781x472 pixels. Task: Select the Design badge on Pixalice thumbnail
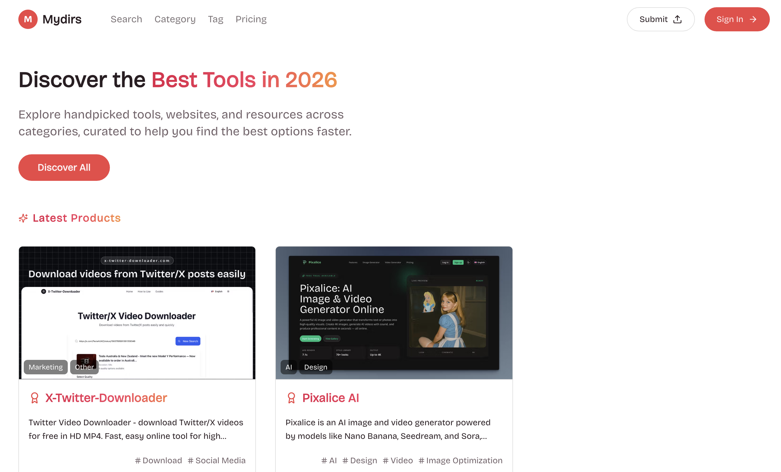tap(316, 367)
